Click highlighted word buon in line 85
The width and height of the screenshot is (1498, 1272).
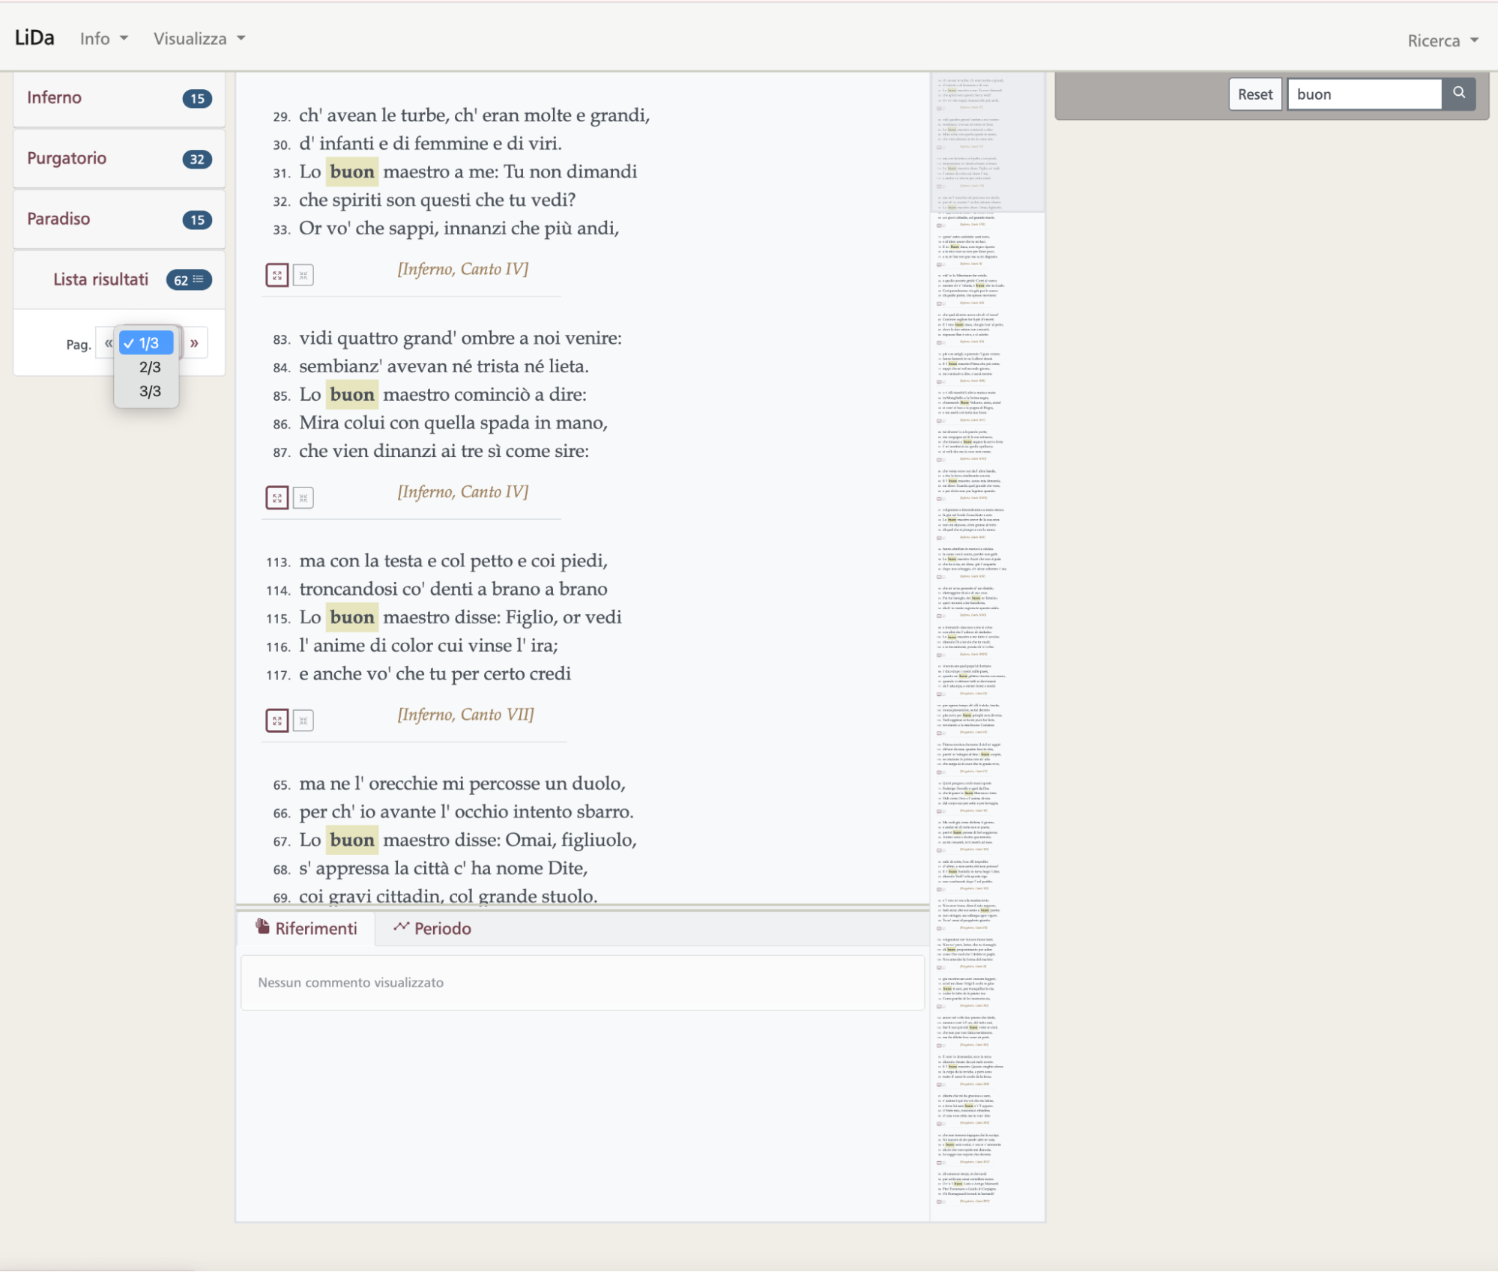pyautogui.click(x=352, y=394)
